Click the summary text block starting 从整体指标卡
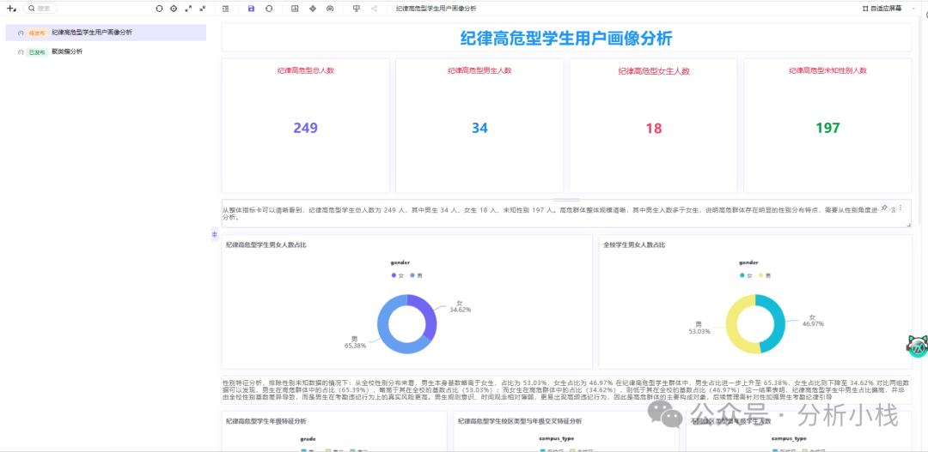Screen dimensions: 928x452 click(566, 214)
